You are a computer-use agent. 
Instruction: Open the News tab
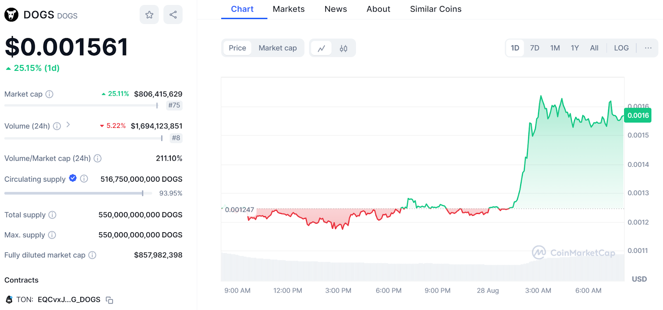(x=336, y=9)
